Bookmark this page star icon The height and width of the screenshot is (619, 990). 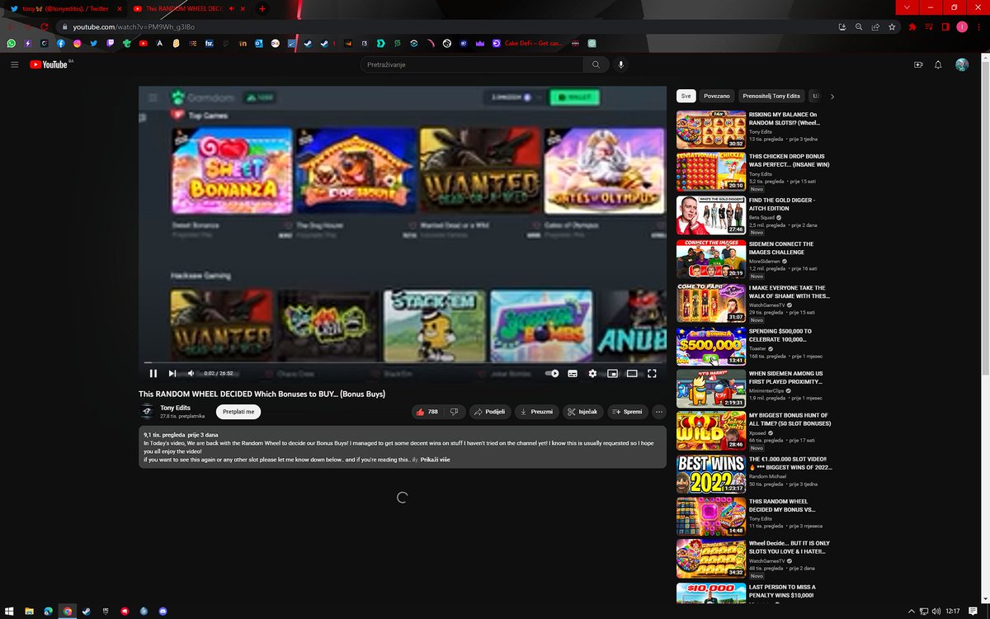(892, 26)
